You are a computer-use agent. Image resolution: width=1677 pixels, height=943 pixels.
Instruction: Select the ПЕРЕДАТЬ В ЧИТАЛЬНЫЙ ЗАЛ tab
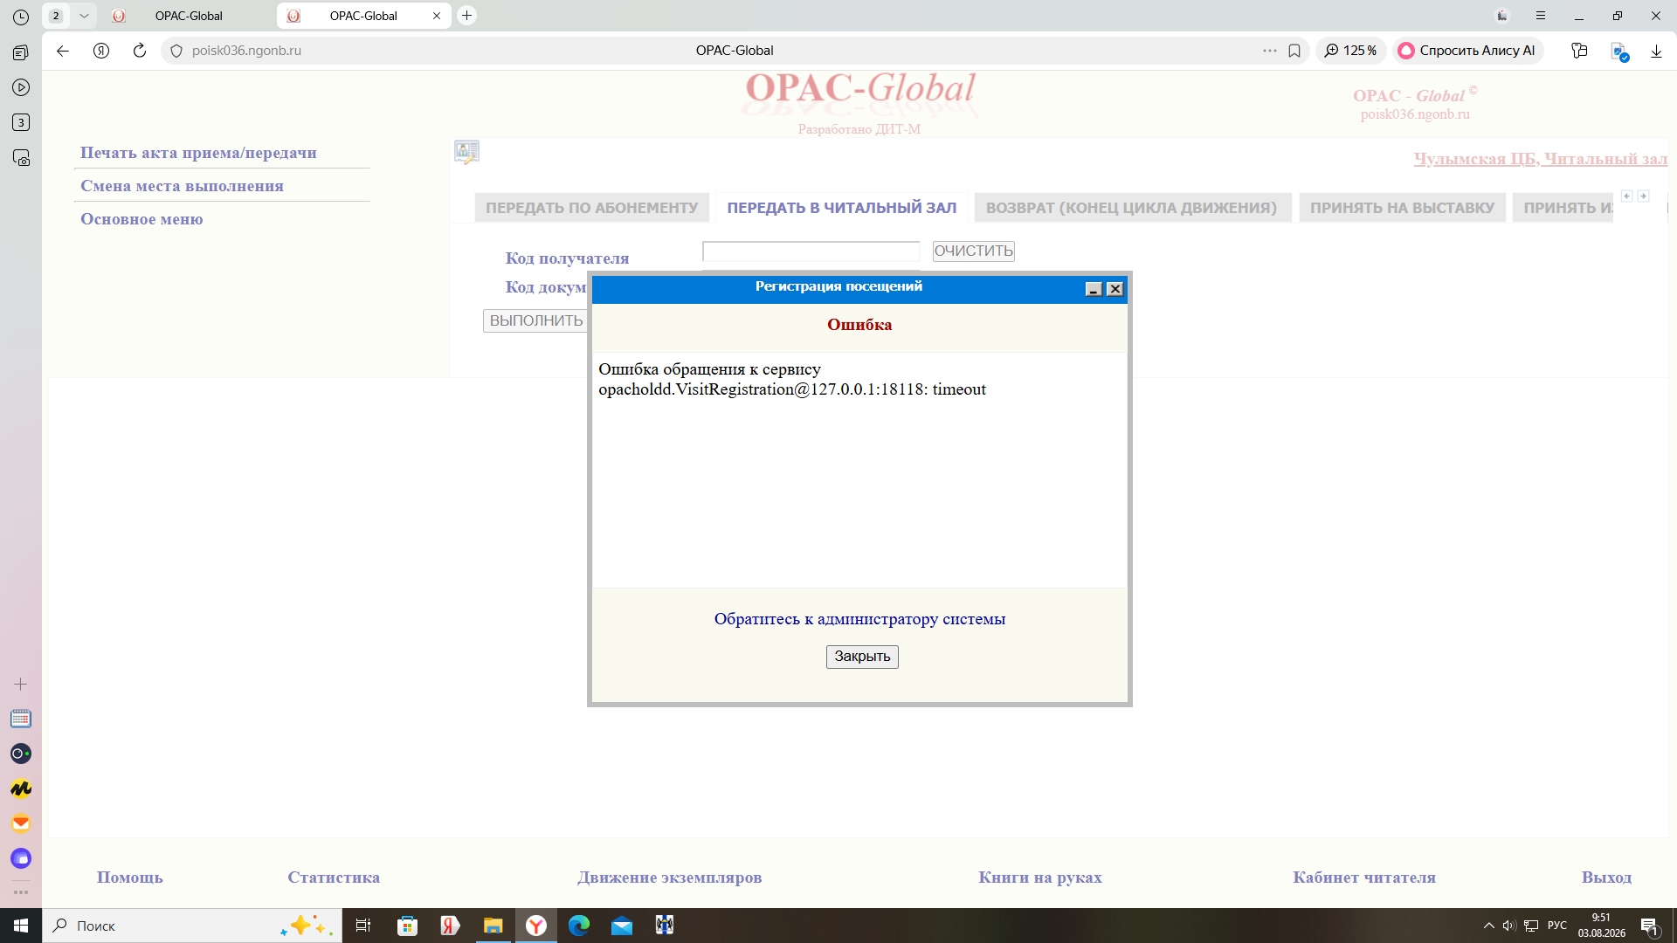[x=842, y=208]
